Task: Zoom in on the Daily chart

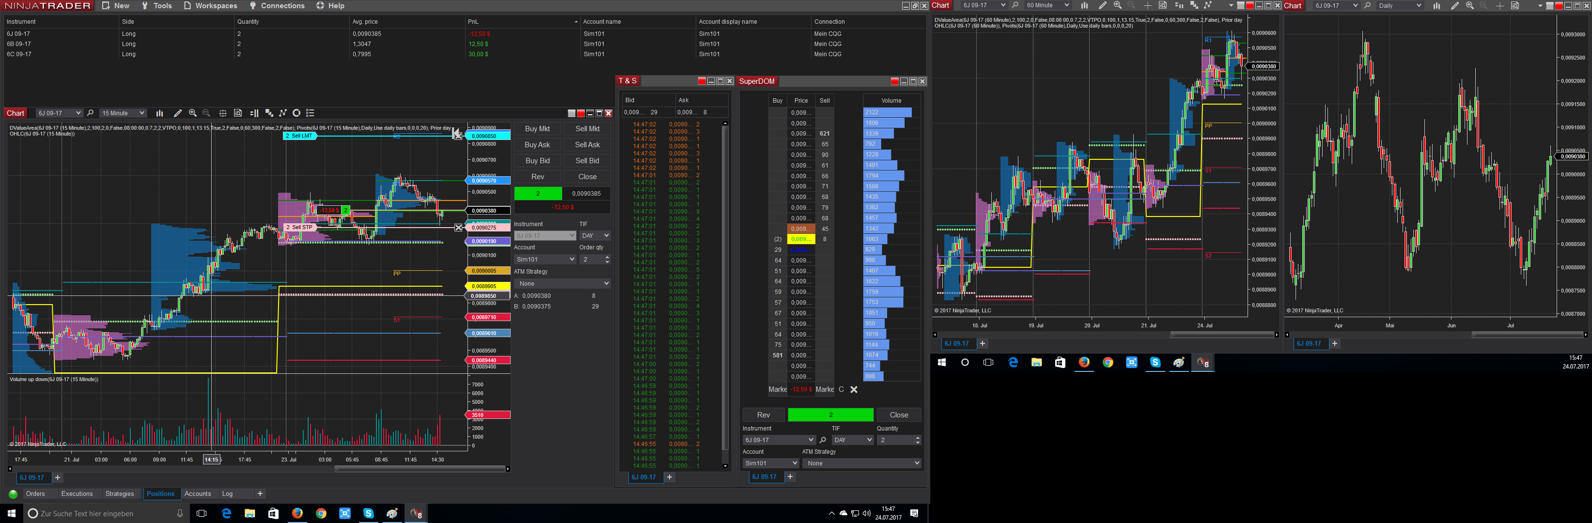Action: pos(1469,5)
